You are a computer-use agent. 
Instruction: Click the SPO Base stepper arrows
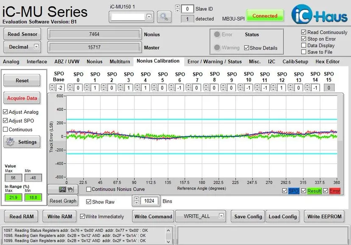click(52, 87)
